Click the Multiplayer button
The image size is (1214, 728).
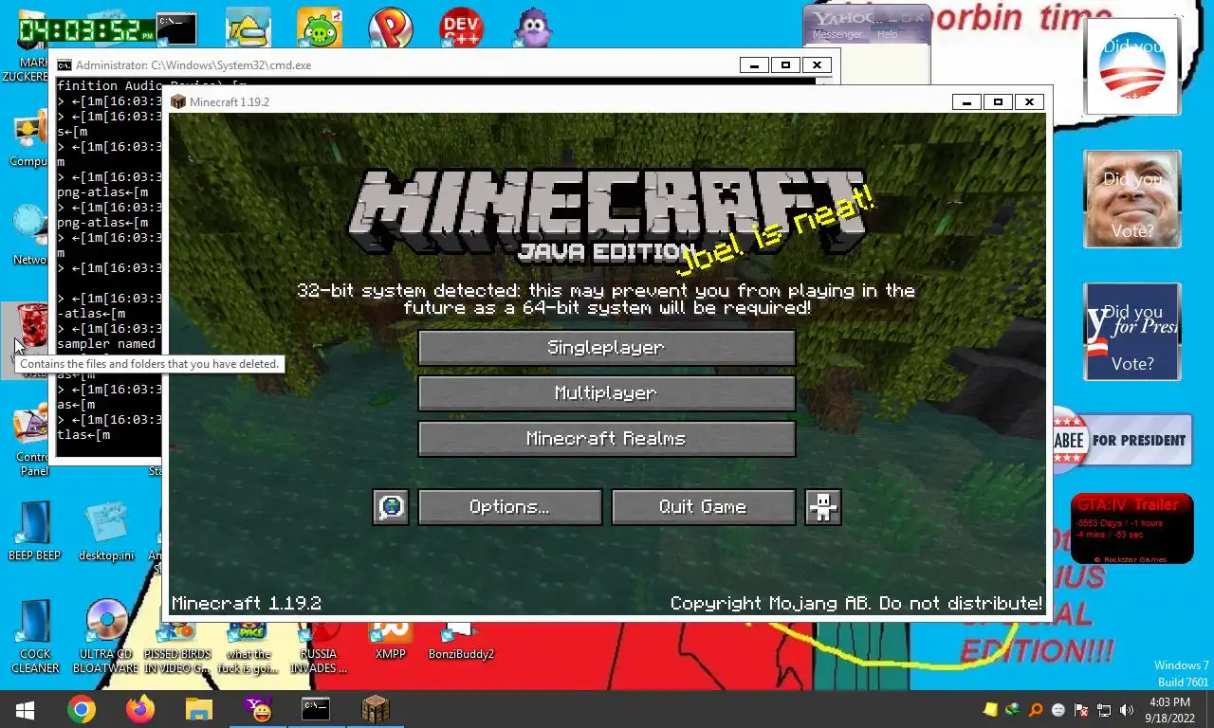(x=606, y=393)
